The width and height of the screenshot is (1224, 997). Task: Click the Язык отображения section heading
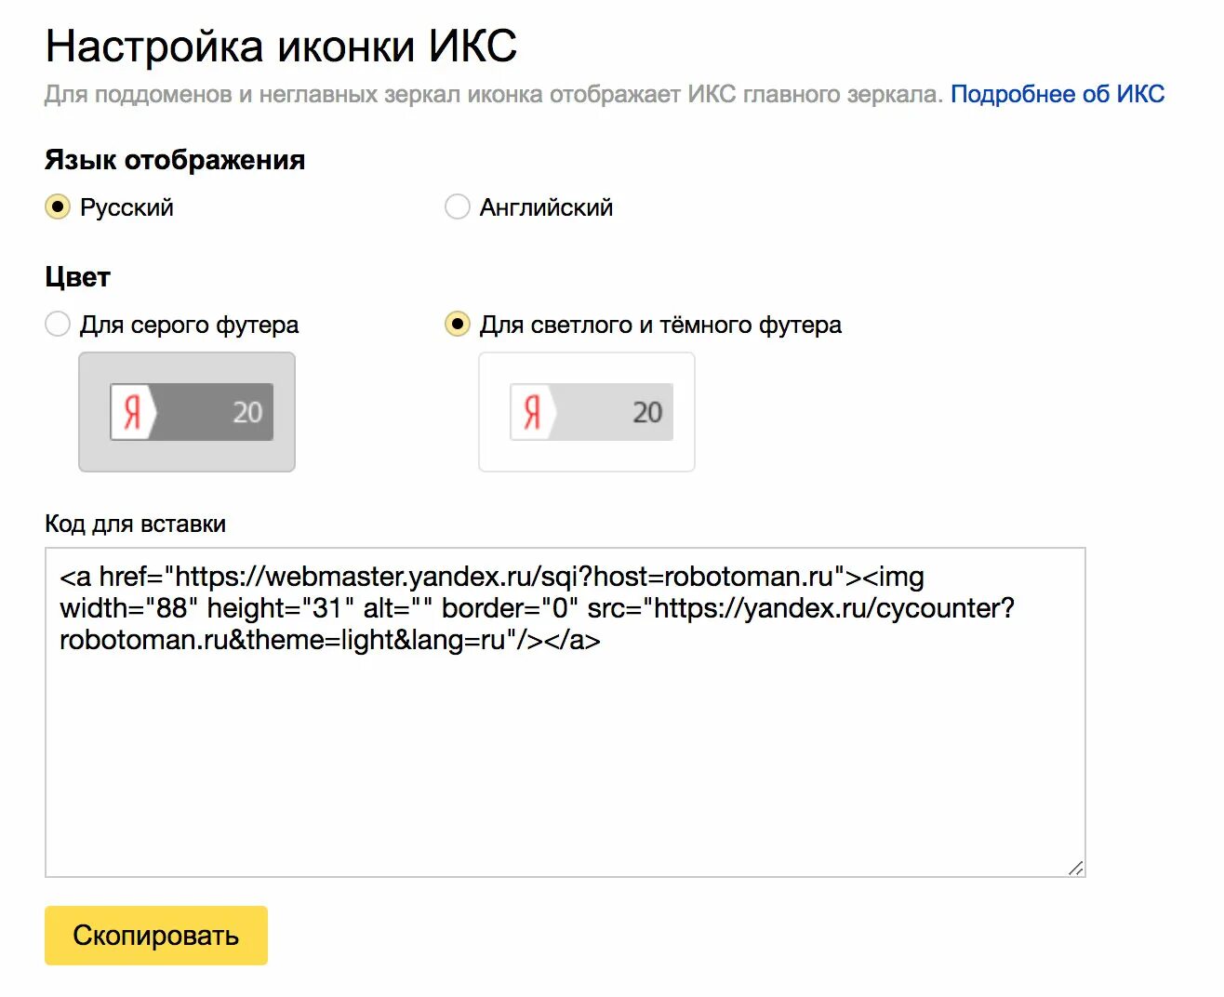(x=175, y=160)
